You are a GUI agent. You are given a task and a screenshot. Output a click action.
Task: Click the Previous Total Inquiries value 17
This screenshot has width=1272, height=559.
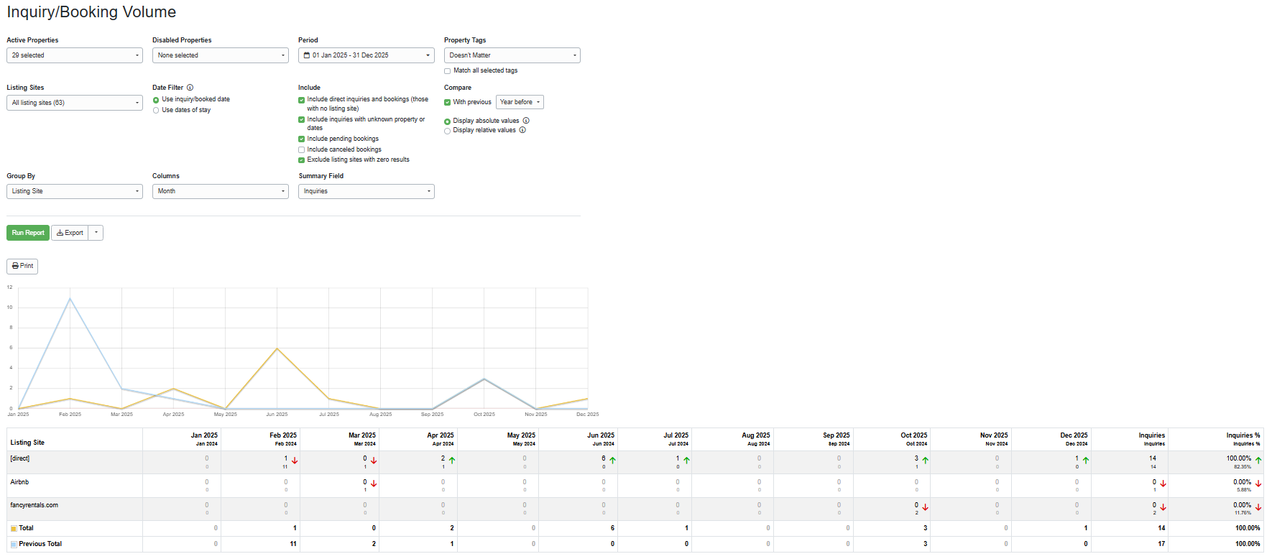1161,544
